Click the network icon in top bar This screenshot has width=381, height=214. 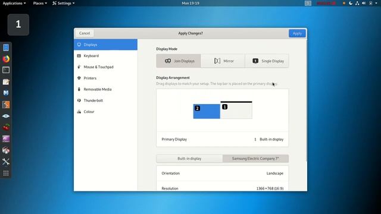[357, 3]
